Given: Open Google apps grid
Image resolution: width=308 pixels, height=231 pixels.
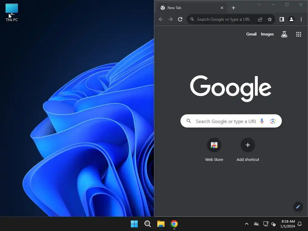Looking at the screenshot, I should click(299, 34).
